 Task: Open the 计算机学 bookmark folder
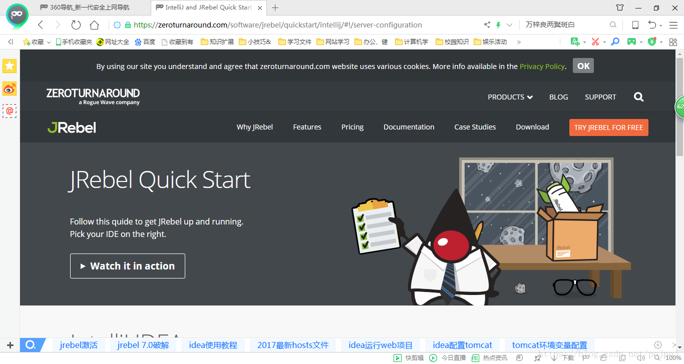412,42
